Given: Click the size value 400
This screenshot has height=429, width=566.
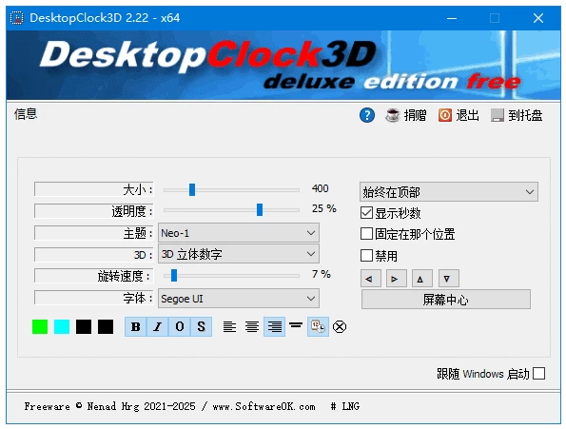Looking at the screenshot, I should (321, 188).
